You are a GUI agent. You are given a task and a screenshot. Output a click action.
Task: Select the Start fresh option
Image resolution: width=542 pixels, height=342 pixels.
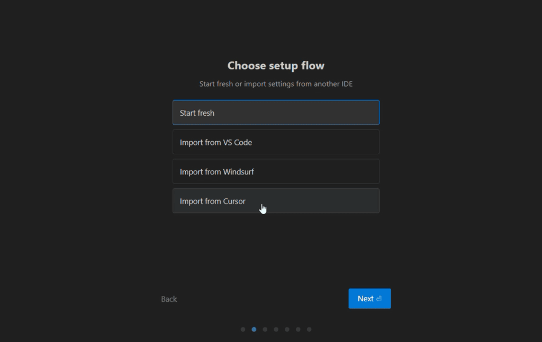click(276, 113)
